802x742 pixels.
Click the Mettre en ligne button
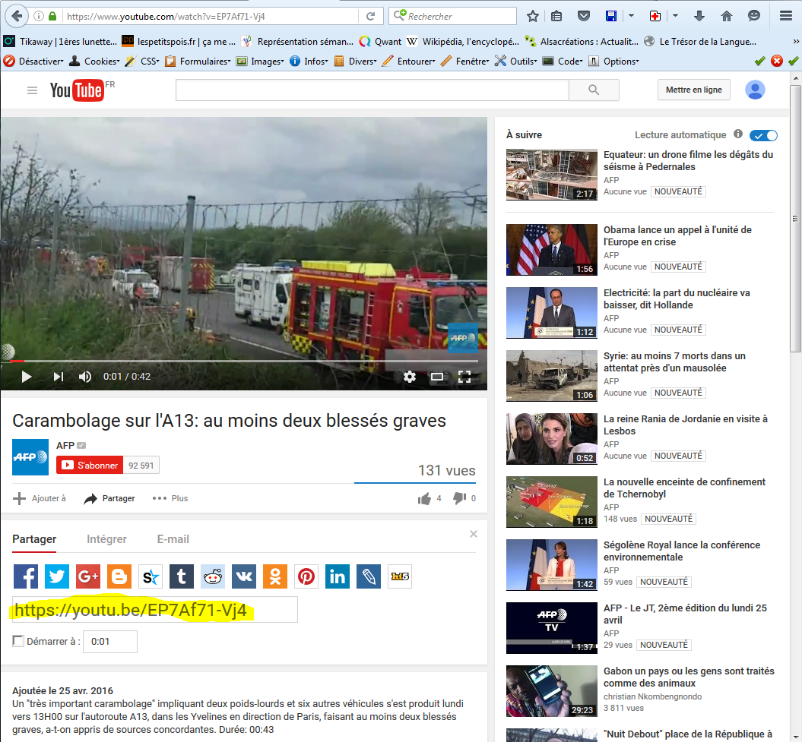(x=693, y=90)
